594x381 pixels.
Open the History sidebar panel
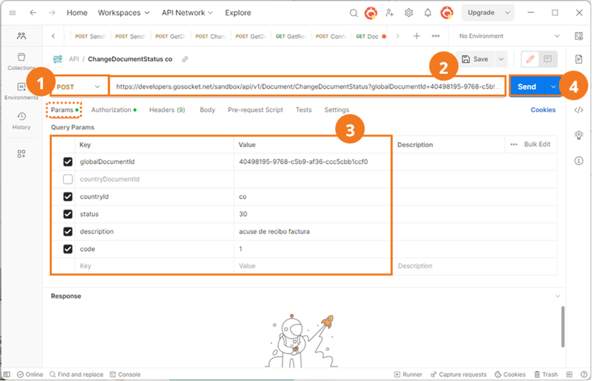[x=21, y=121]
